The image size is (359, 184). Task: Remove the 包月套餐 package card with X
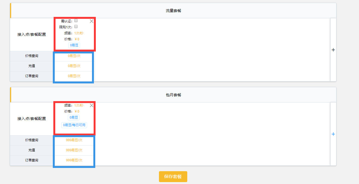[92, 105]
